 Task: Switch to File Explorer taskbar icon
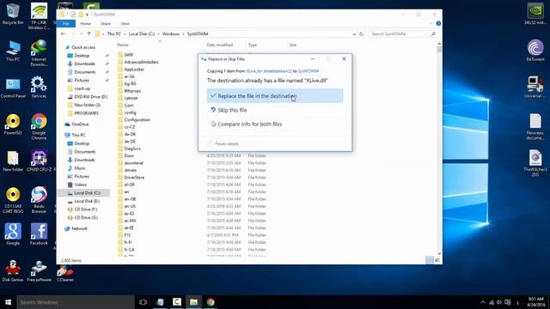pos(193,302)
